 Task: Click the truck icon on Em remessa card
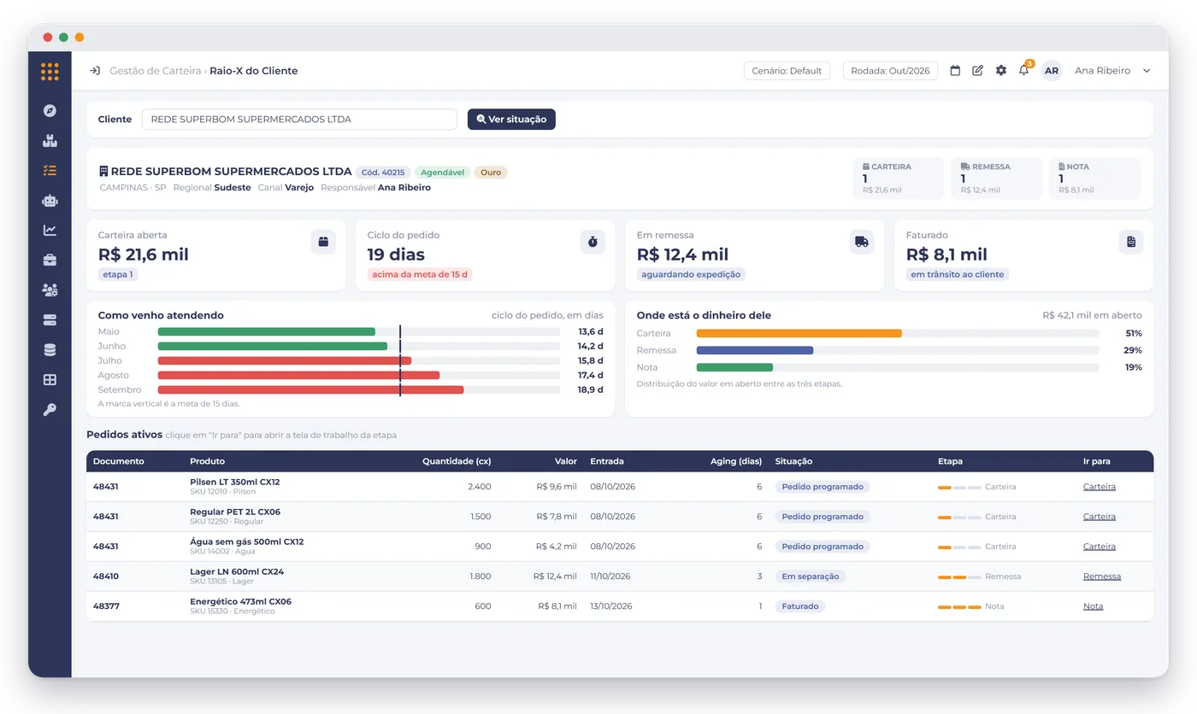click(x=862, y=242)
